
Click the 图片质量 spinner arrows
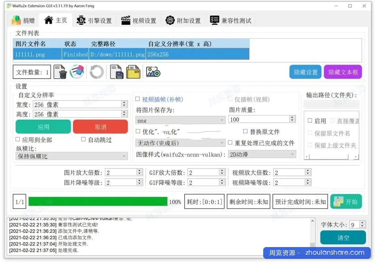tap(292, 119)
